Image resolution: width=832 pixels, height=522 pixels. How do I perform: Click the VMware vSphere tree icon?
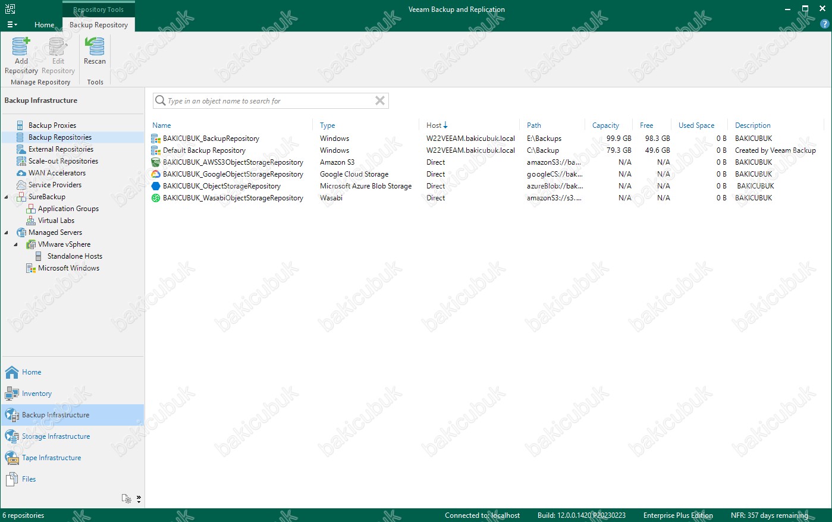pos(31,244)
